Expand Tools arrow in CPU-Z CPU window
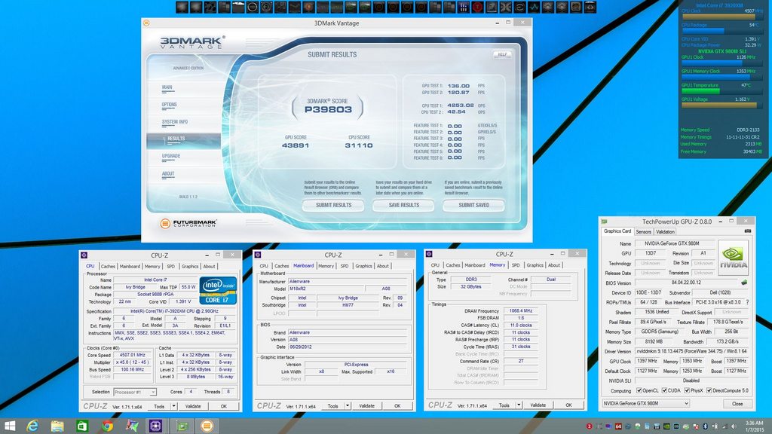 point(174,406)
